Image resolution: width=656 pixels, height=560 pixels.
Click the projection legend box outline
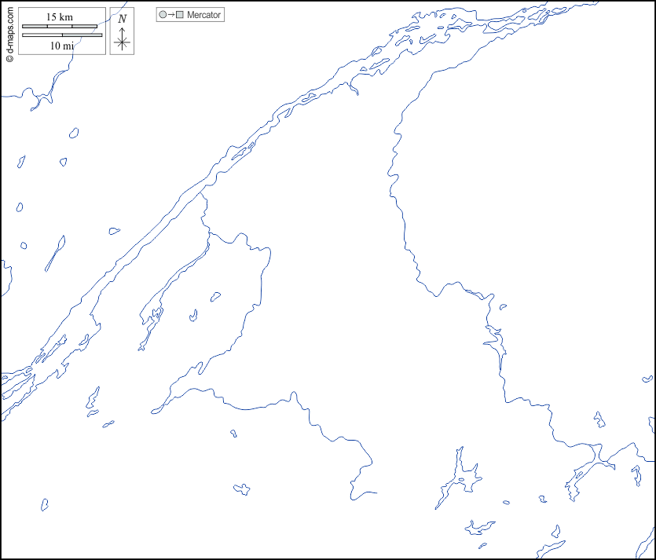191,9
